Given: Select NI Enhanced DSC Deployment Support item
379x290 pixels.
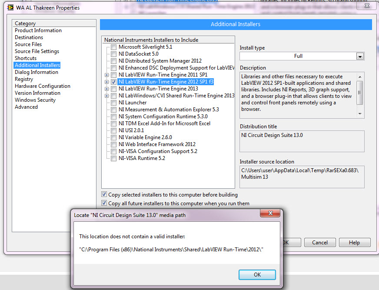Looking at the screenshot, I should [176, 68].
